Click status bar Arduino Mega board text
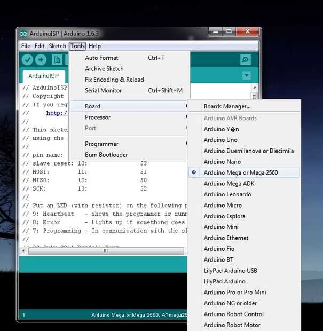This screenshot has height=331, width=323. 139,315
